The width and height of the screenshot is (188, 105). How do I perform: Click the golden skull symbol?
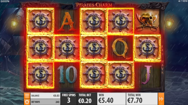[x=147, y=21]
